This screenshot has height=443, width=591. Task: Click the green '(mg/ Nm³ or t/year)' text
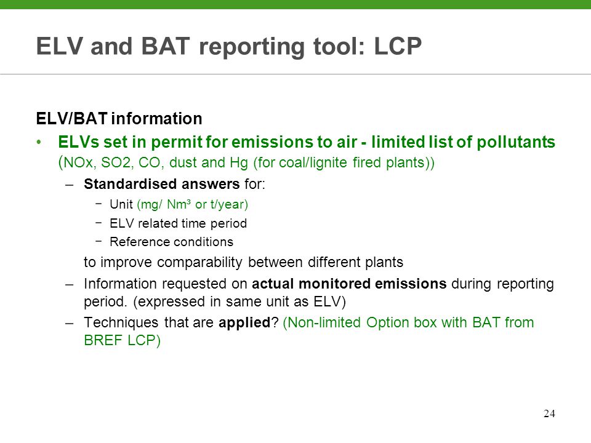193,204
